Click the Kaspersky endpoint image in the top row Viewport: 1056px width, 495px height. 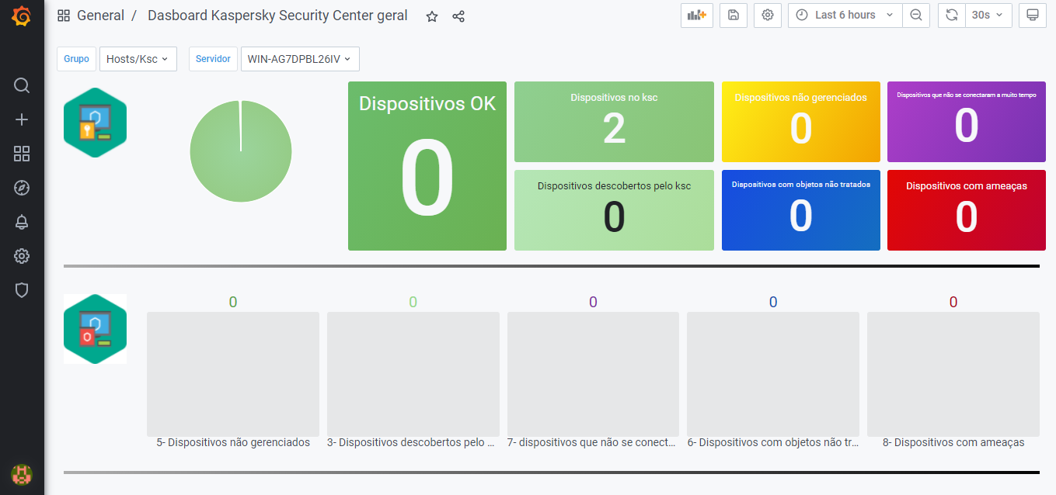(95, 123)
